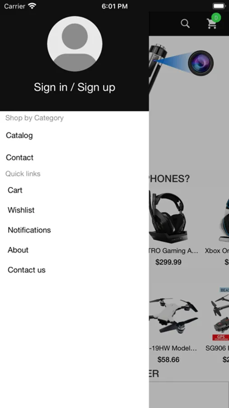
Task: Tap the profile avatar placeholder
Action: 75,44
